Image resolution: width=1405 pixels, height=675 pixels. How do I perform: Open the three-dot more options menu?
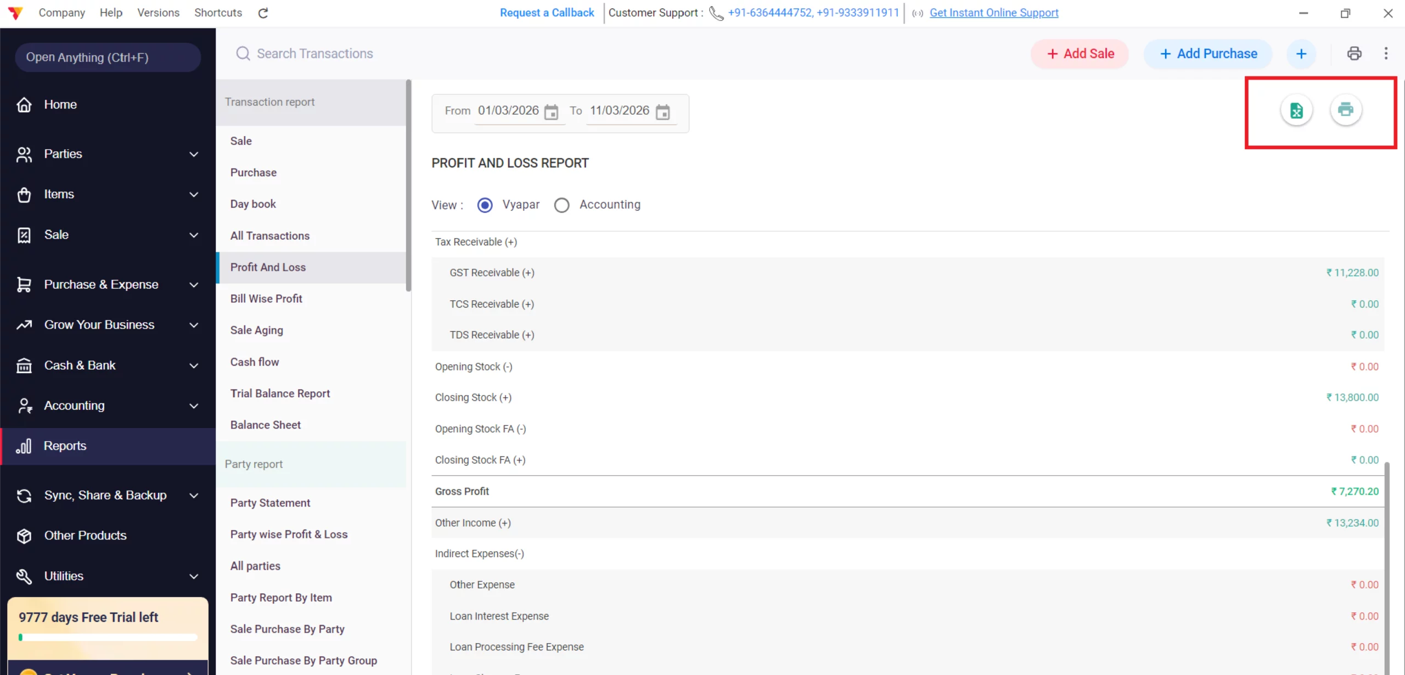pyautogui.click(x=1386, y=54)
